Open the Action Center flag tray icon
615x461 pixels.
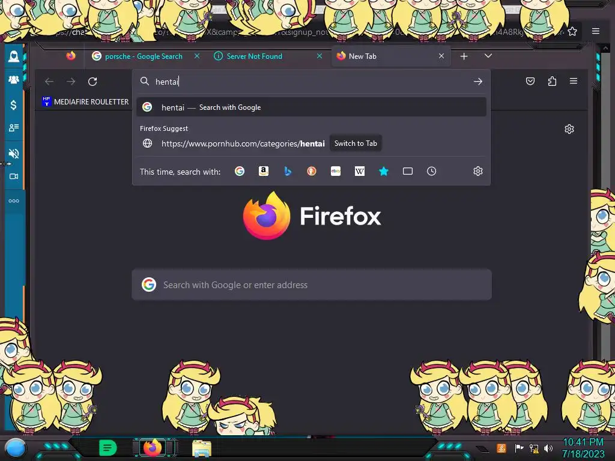pyautogui.click(x=520, y=448)
